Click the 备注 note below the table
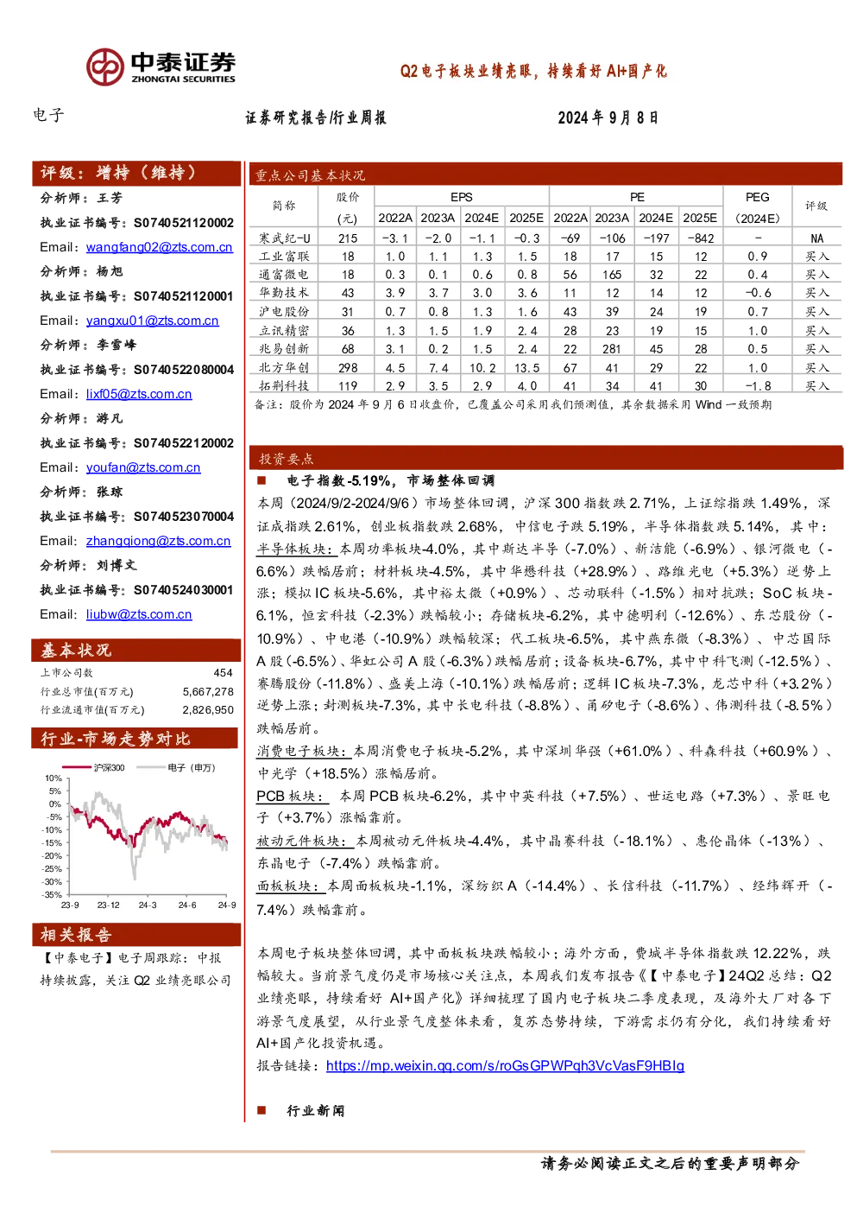Viewport: 857px width, 1213px height. [514, 404]
